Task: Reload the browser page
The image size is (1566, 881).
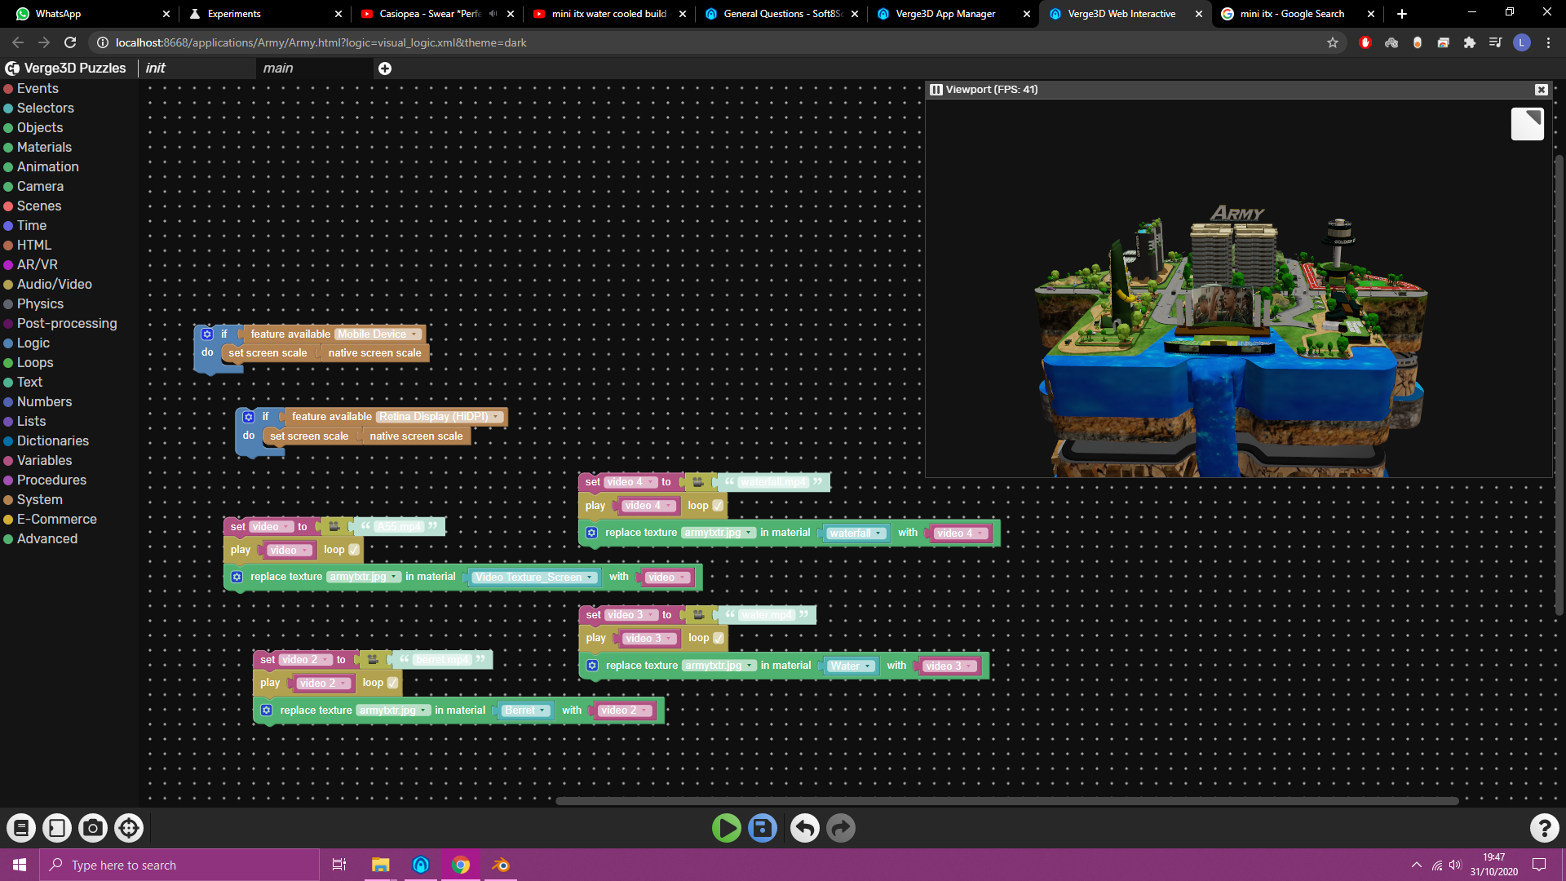Action: pos(70,42)
